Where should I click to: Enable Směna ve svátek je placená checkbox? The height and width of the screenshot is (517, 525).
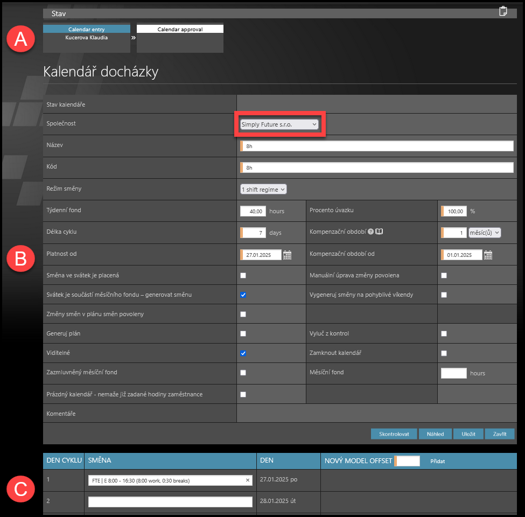tap(243, 275)
